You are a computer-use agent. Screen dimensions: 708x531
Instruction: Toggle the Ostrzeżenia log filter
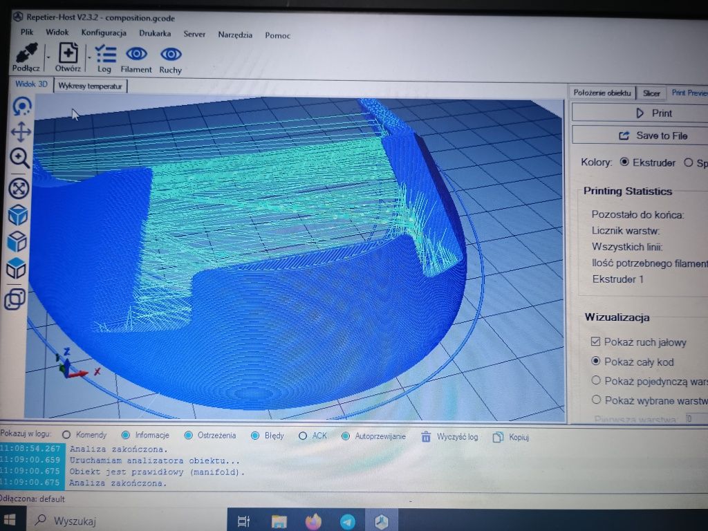188,436
